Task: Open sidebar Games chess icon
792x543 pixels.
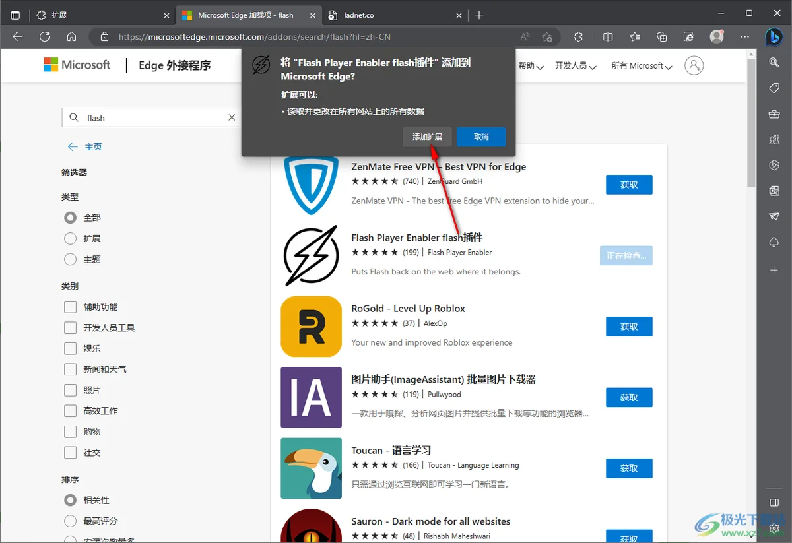Action: pos(774,140)
